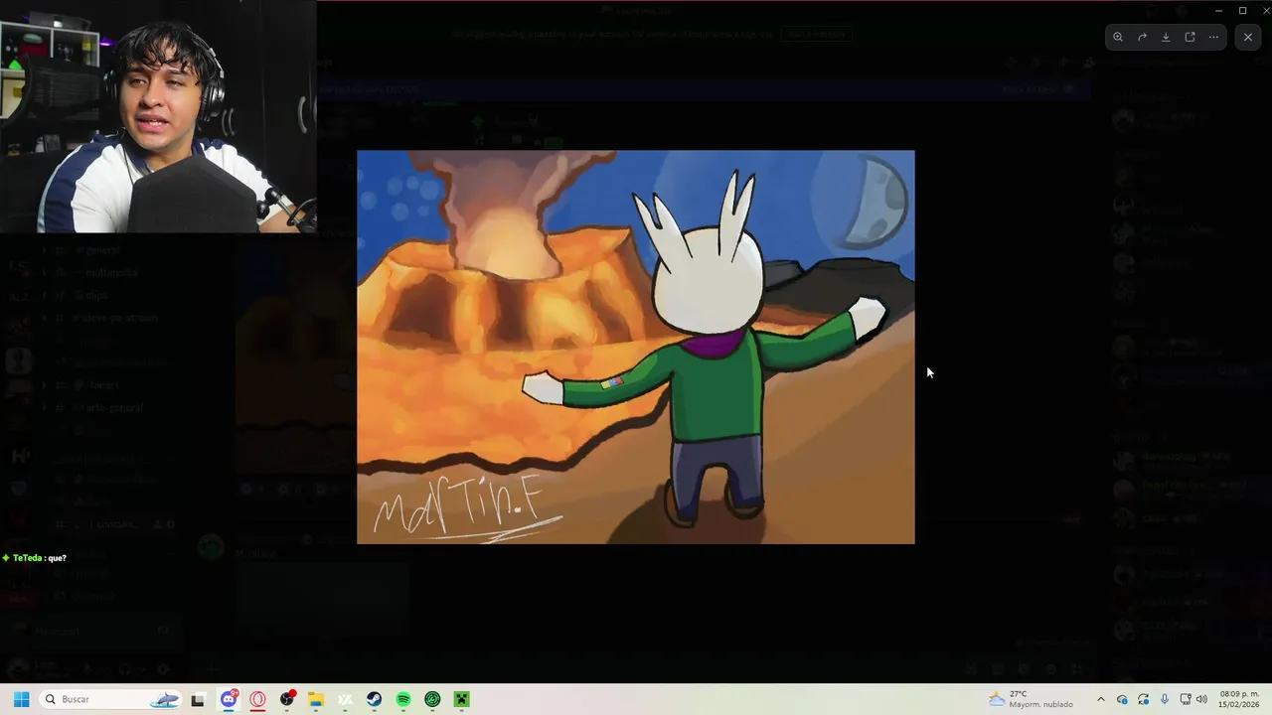Focus the Buscar taskbar search box
Image resolution: width=1272 pixels, height=715 pixels.
tap(111, 699)
